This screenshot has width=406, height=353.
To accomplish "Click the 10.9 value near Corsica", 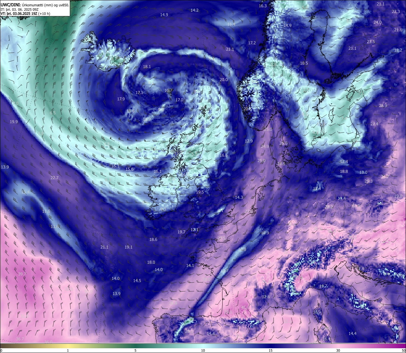I will tap(317, 312).
